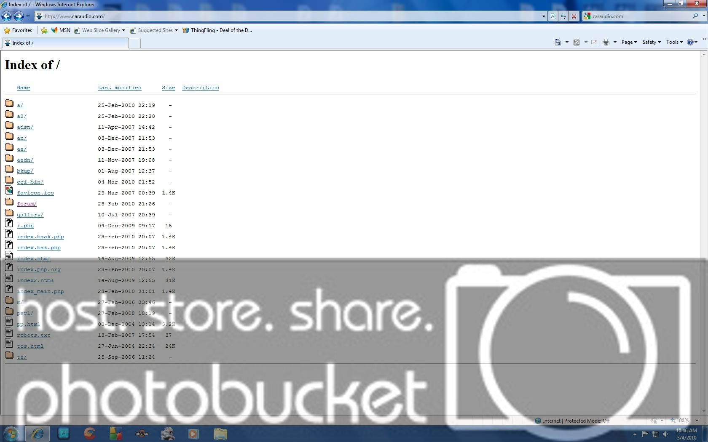708x442 pixels.
Task: Open the index.baak.php file link
Action: coord(40,237)
